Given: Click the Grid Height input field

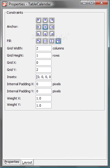Looking at the screenshot, I should click(44, 55).
